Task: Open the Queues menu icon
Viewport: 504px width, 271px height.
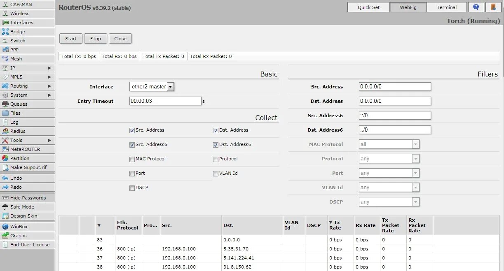Action: 5,104
